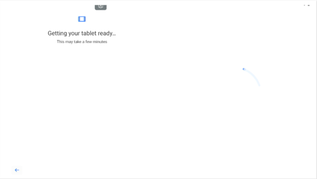Go back to the previous setup step
The width and height of the screenshot is (317, 179).
(17, 170)
